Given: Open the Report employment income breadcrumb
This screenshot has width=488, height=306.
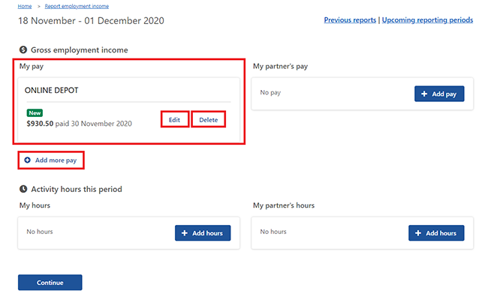Looking at the screenshot, I should (x=77, y=6).
